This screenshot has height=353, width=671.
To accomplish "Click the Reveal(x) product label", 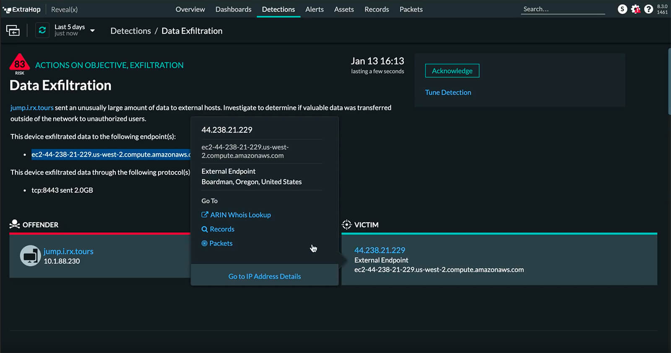I will click(x=64, y=9).
